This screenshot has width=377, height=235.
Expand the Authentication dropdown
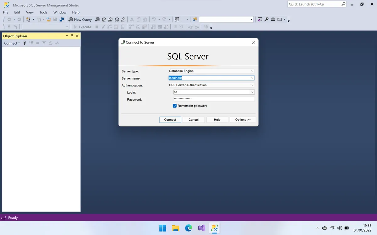point(252,85)
